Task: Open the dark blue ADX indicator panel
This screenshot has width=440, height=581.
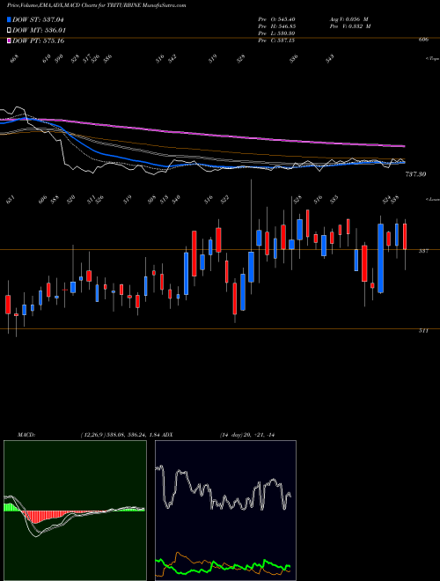Action: point(225,511)
